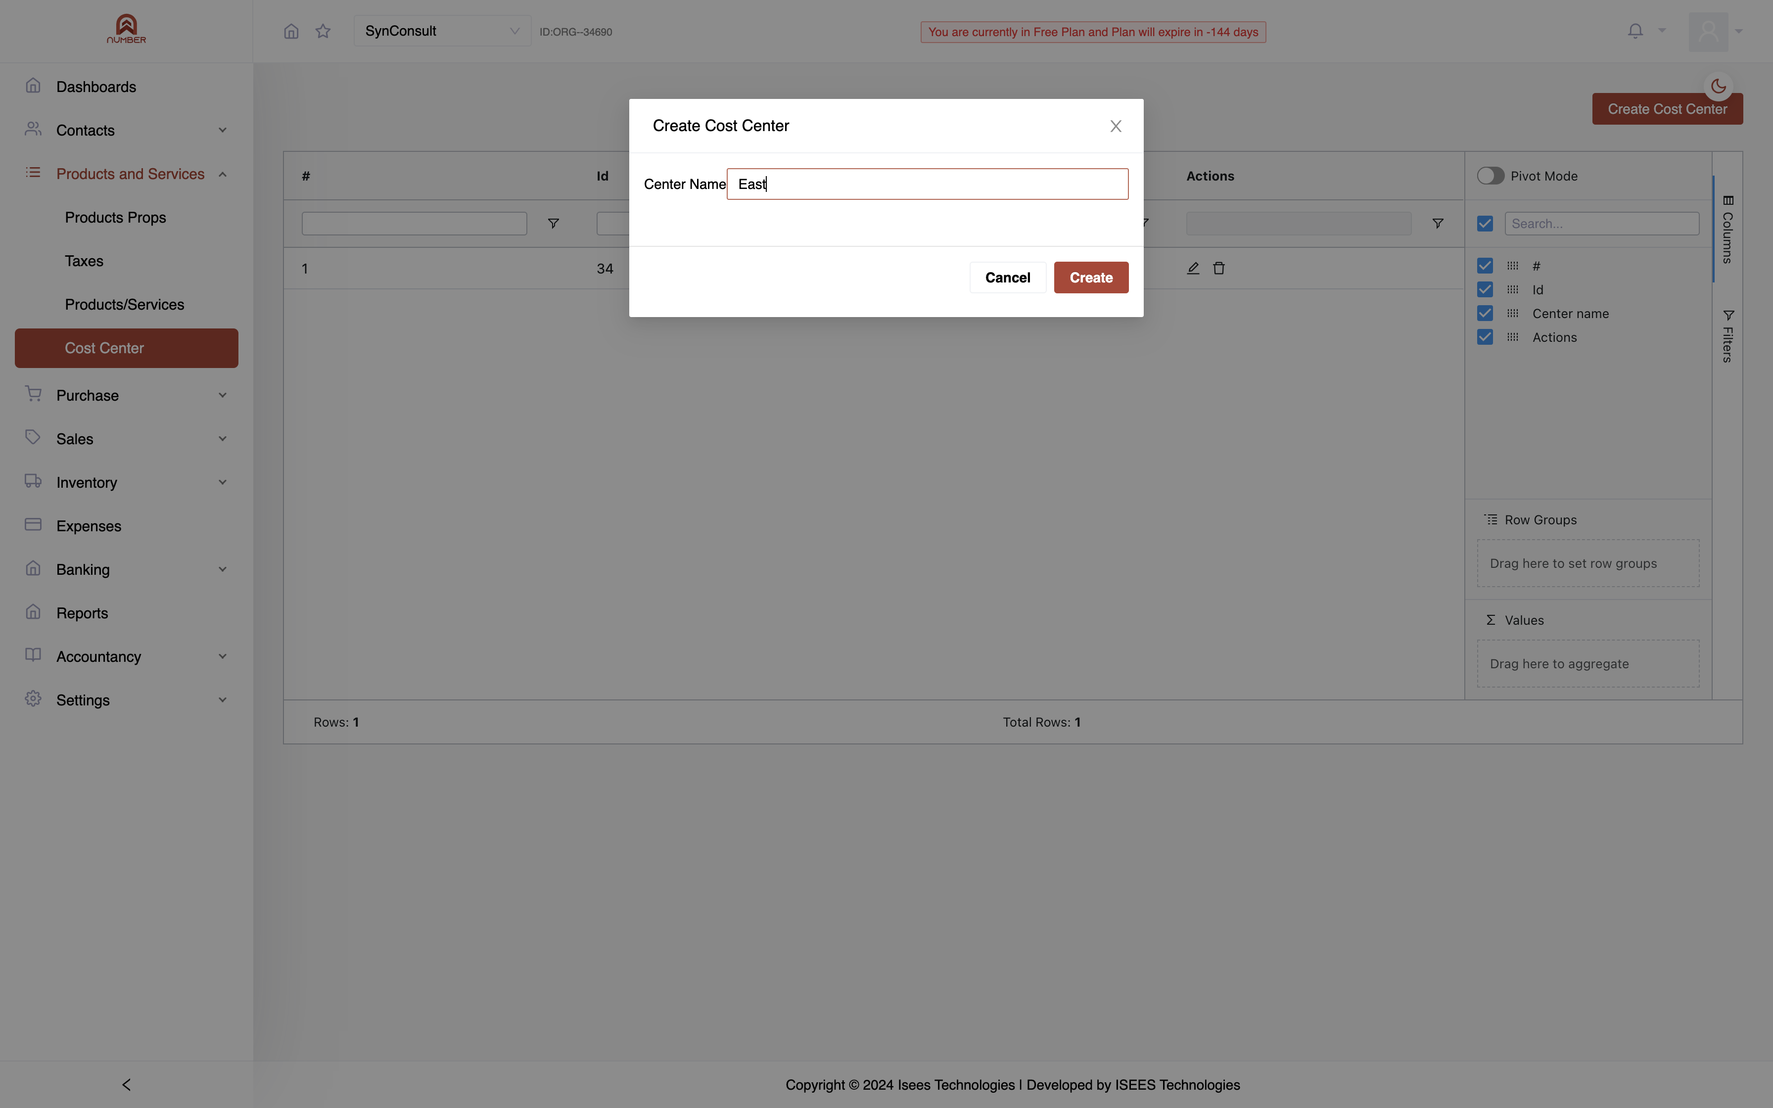The width and height of the screenshot is (1773, 1108).
Task: Open notification dropdown arrow
Action: point(1662,31)
